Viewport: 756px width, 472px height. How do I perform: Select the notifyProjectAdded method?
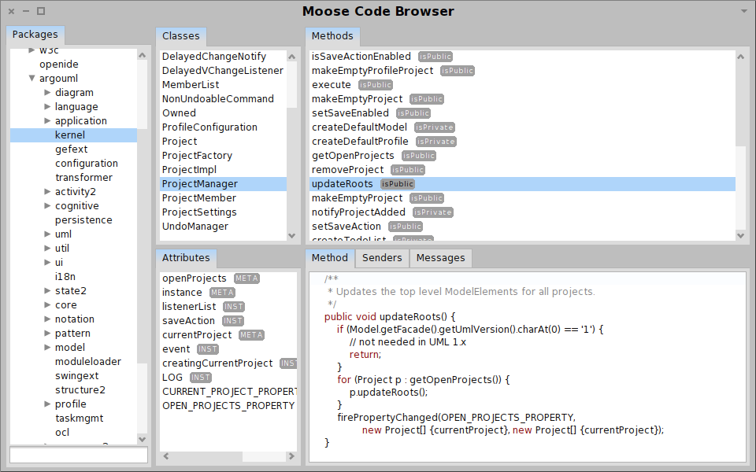[x=358, y=212]
